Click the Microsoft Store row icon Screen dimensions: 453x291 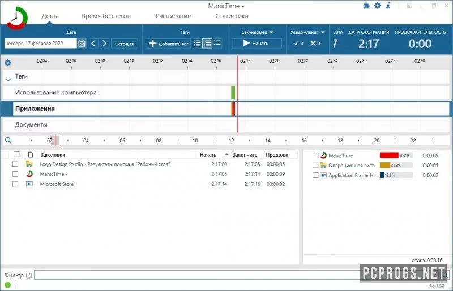(29, 184)
